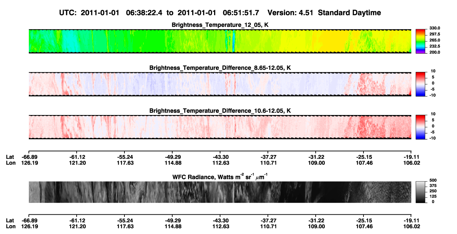Screen dimensions: 457x234
Task: Click latitude -61.12 on axis above WFC panel
Action: pos(77,157)
